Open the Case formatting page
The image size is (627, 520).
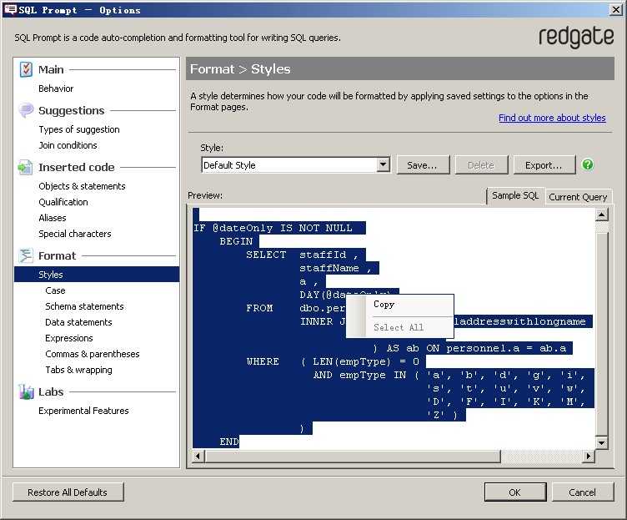(x=55, y=290)
